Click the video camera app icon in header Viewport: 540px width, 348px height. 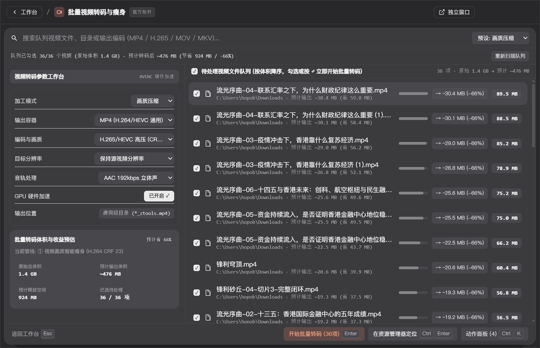(x=59, y=12)
